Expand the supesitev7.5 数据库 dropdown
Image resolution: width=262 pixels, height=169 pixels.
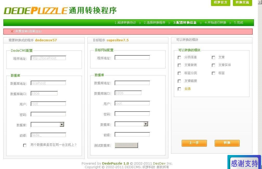[131, 124]
